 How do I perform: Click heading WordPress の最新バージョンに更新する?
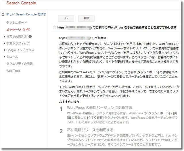click(99, 108)
